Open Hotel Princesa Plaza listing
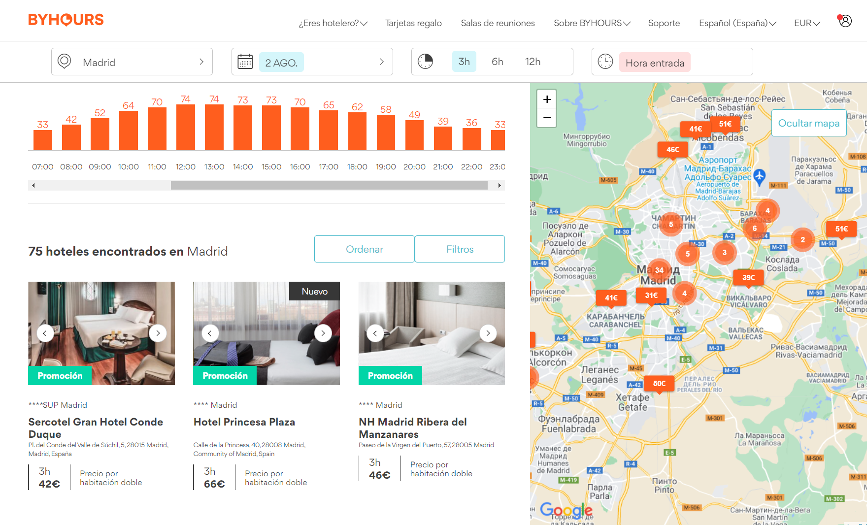This screenshot has height=525, width=867. point(244,422)
